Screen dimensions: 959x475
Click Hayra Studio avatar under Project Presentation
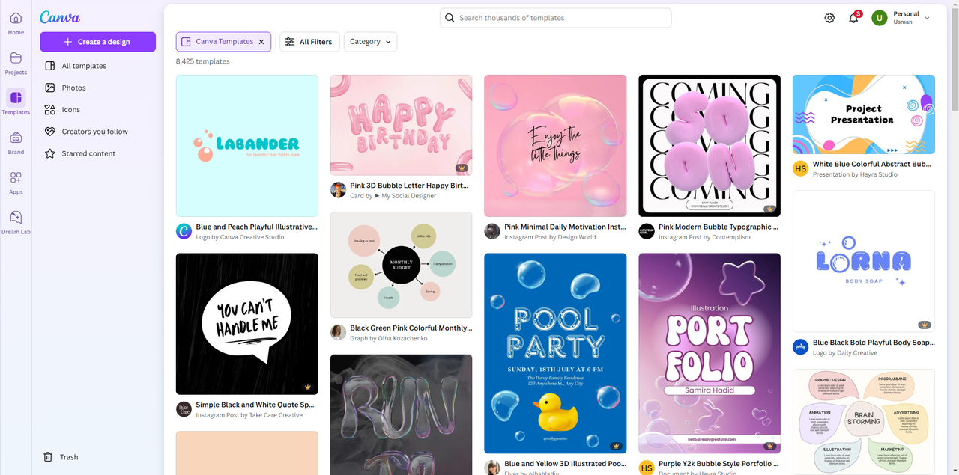tap(801, 169)
